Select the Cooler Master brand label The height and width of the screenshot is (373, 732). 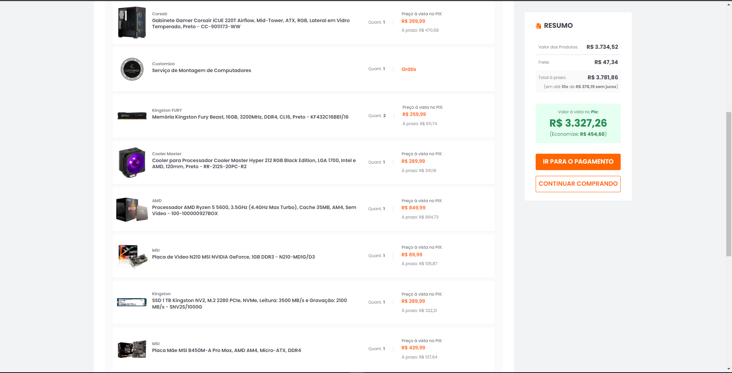(167, 154)
